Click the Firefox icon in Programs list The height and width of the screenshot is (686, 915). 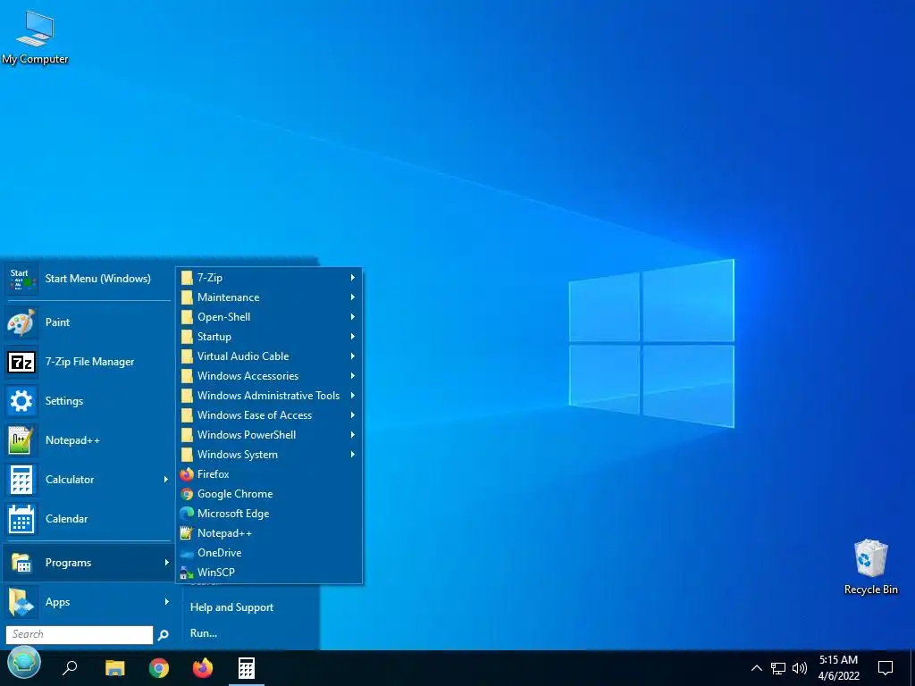[x=187, y=475]
